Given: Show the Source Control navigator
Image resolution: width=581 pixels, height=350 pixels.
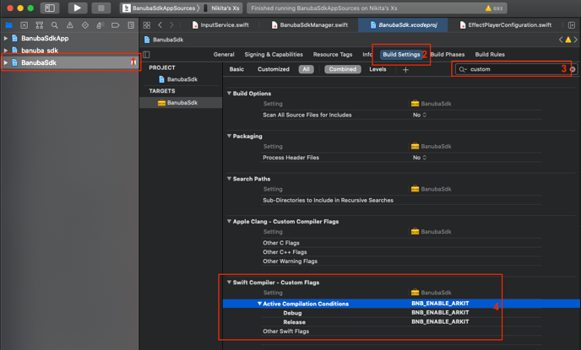Looking at the screenshot, I should pyautogui.click(x=24, y=25).
